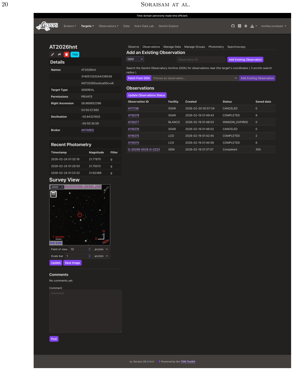293x370 pixels.
Task: Open observation 4116378 link
Action: click(133, 115)
